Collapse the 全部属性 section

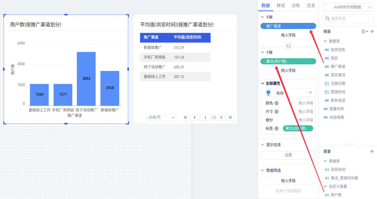(262, 83)
